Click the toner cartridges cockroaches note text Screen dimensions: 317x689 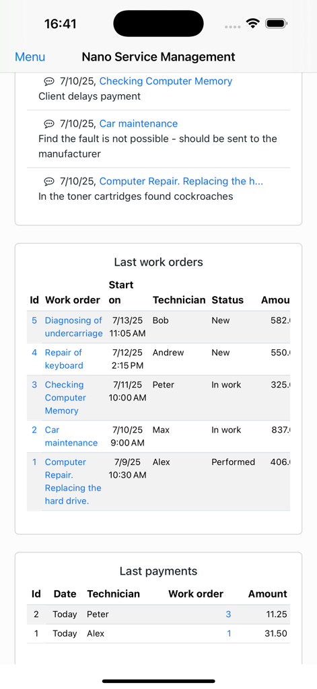click(136, 196)
